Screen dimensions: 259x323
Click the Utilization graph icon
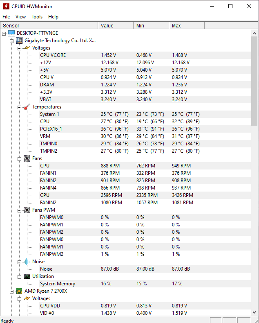[x=27, y=276]
